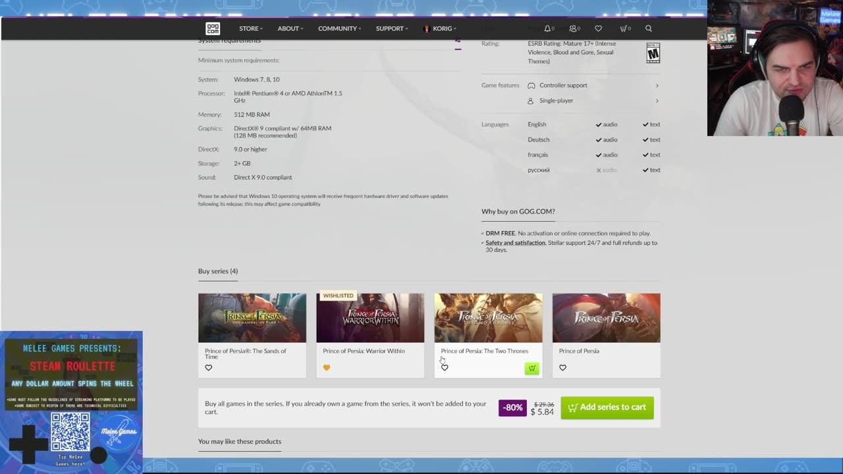Open the wishlist heart in the top navigation

(x=598, y=28)
